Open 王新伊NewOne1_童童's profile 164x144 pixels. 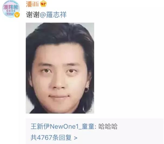click(x=63, y=126)
